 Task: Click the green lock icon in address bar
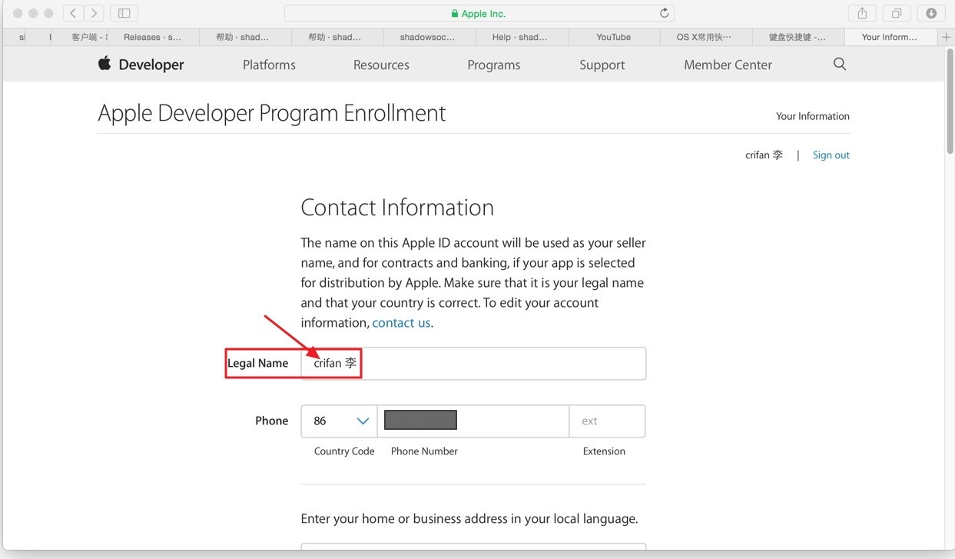[x=455, y=14]
